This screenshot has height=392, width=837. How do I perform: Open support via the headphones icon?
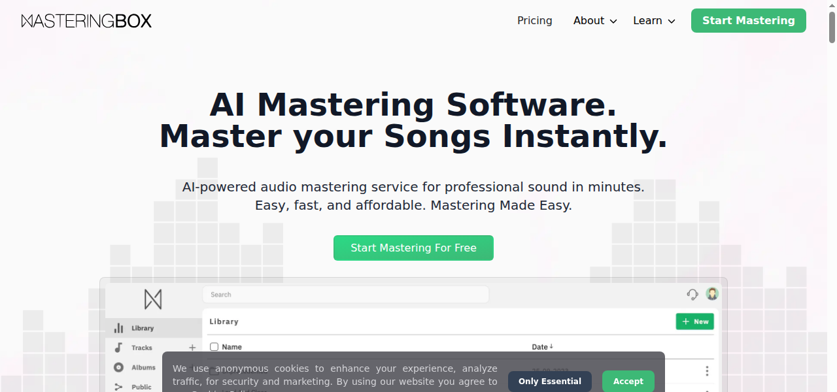pos(692,295)
